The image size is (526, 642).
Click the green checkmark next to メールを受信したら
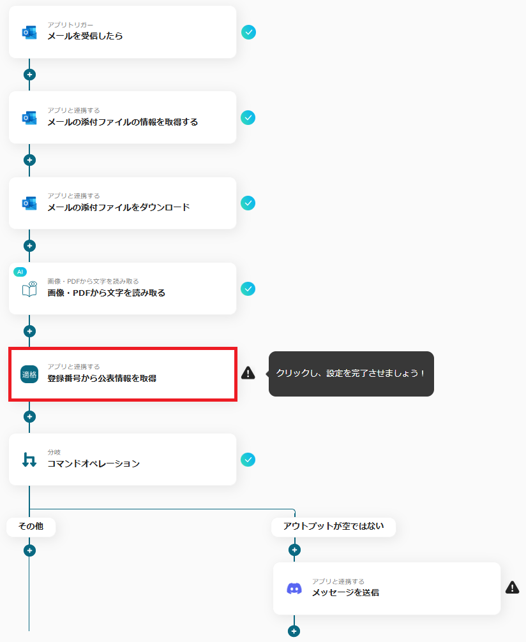point(248,32)
